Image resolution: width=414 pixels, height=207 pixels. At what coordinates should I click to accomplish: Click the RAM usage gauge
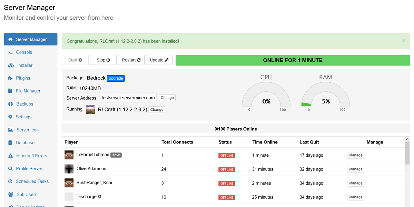325,95
